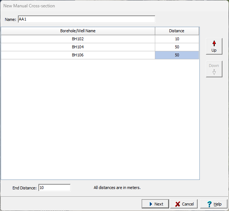
Task: Click the End Distance input field
Action: click(x=54, y=188)
